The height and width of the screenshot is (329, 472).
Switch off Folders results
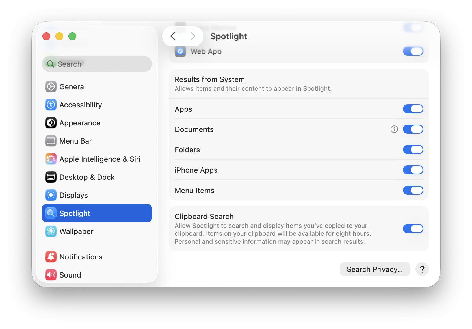click(x=413, y=150)
